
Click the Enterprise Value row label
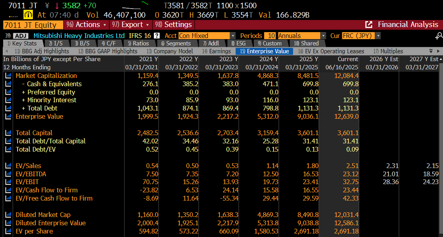pos(40,116)
